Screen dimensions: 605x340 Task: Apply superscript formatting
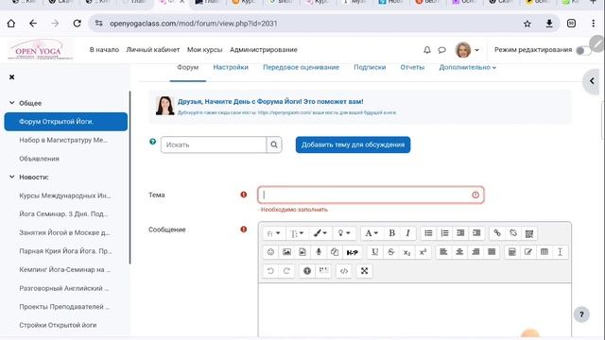coord(423,252)
